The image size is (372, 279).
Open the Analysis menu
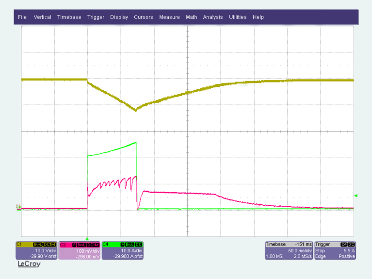[213, 17]
